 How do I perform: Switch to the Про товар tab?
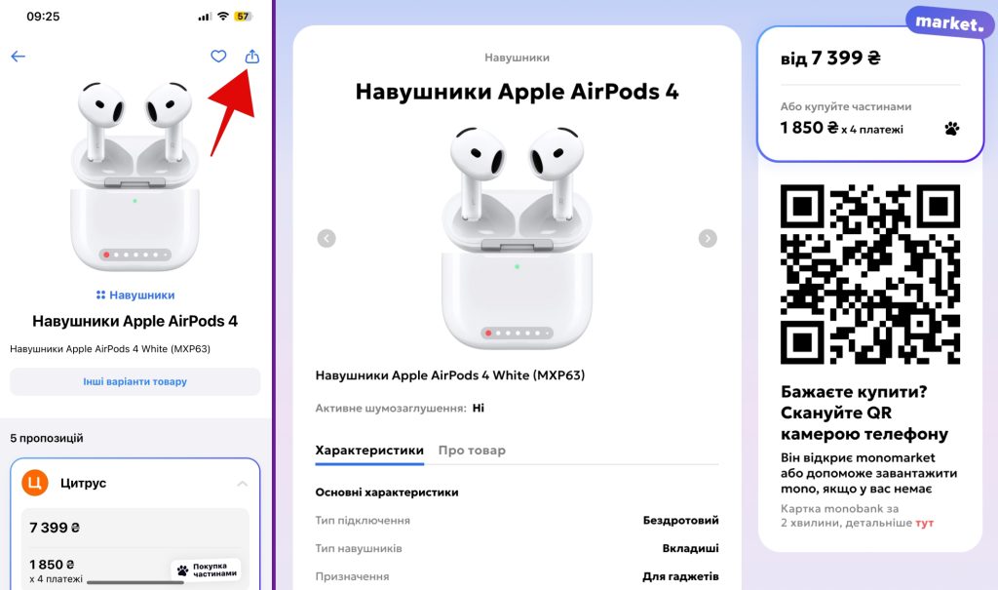click(472, 451)
